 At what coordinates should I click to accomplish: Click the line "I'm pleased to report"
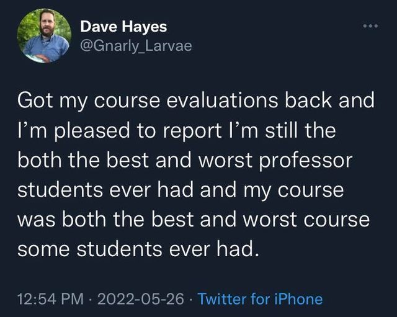coord(176,130)
